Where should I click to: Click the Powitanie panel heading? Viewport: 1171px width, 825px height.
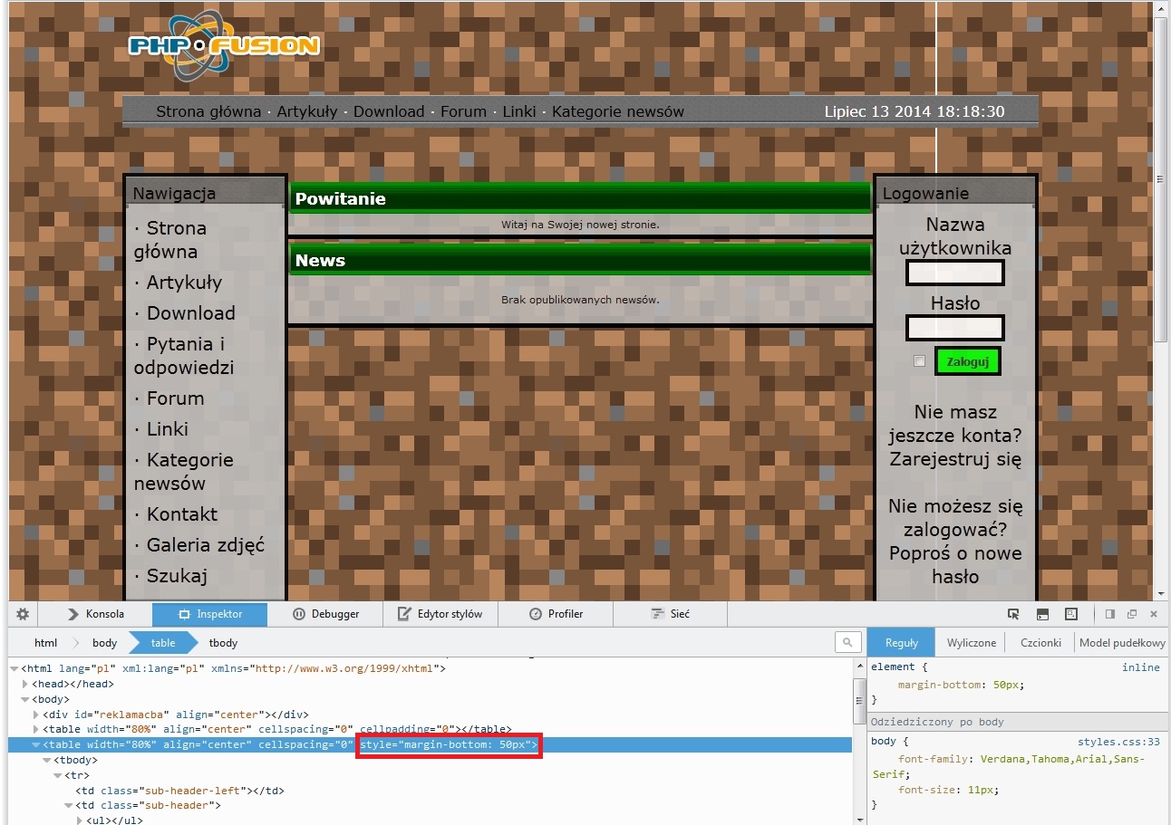click(x=580, y=198)
